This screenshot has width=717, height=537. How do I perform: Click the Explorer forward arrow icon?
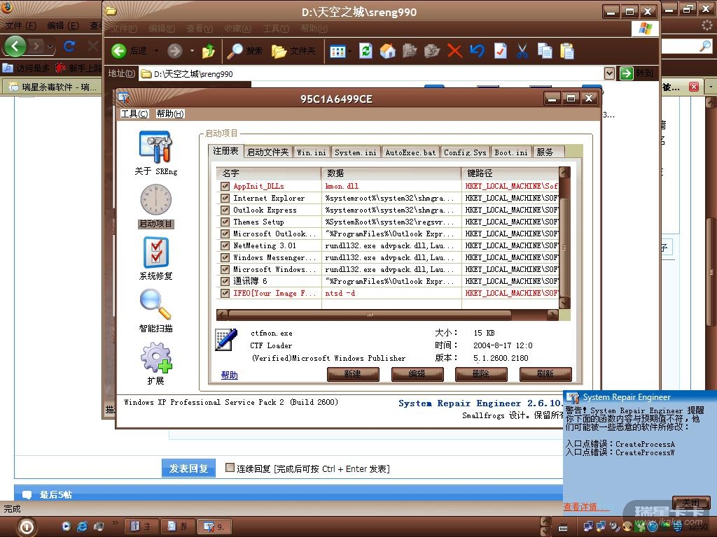[x=174, y=50]
